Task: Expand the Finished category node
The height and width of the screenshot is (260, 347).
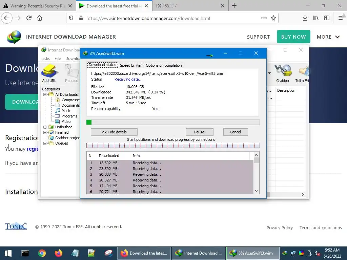Action: tap(45, 132)
